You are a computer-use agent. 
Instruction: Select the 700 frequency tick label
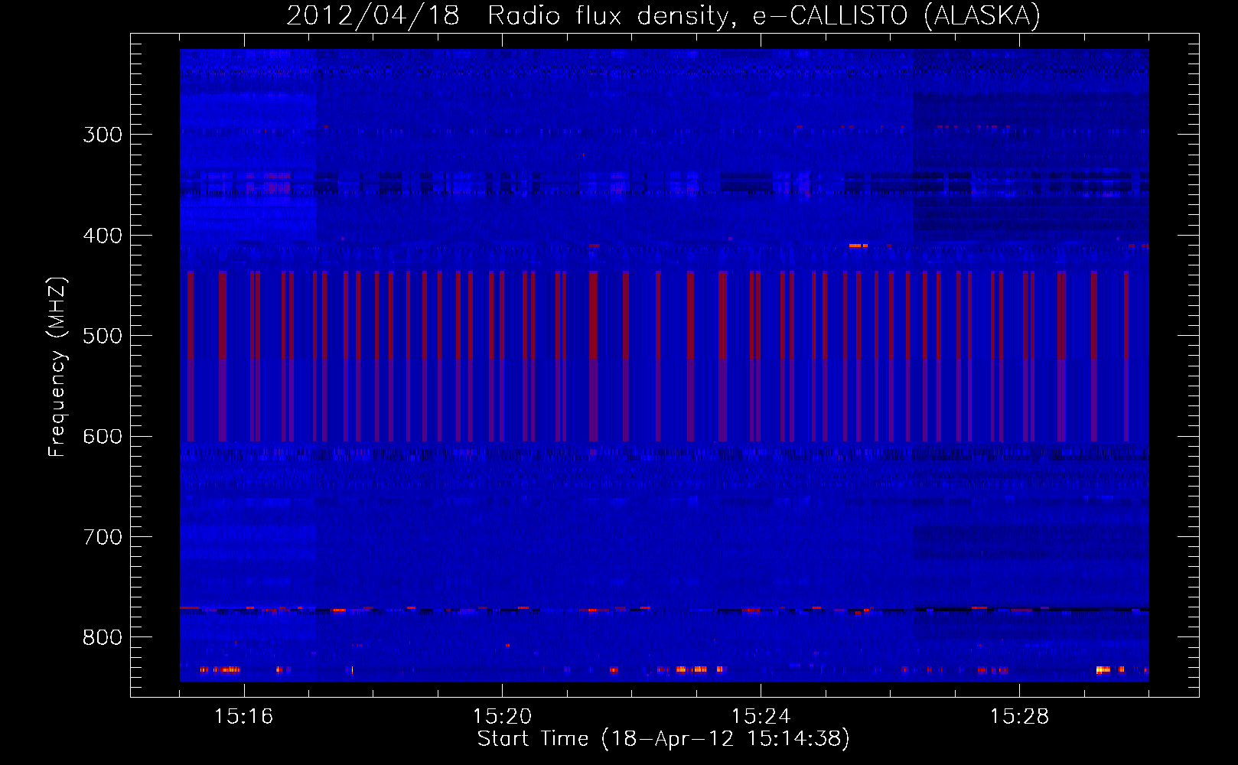tap(103, 537)
